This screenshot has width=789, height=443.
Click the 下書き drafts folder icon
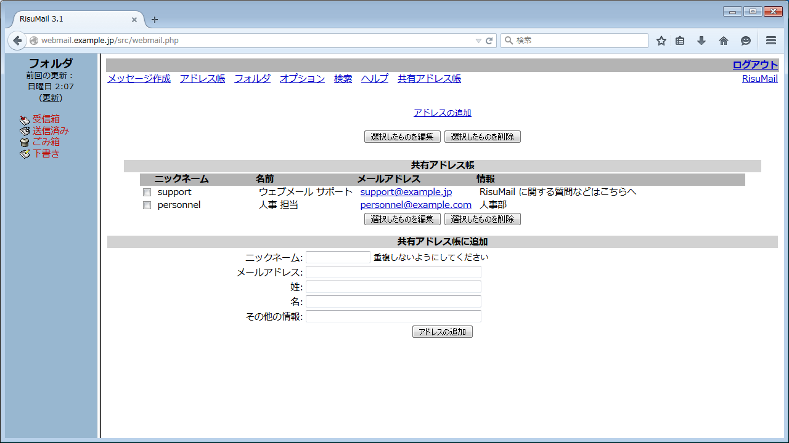tap(25, 154)
